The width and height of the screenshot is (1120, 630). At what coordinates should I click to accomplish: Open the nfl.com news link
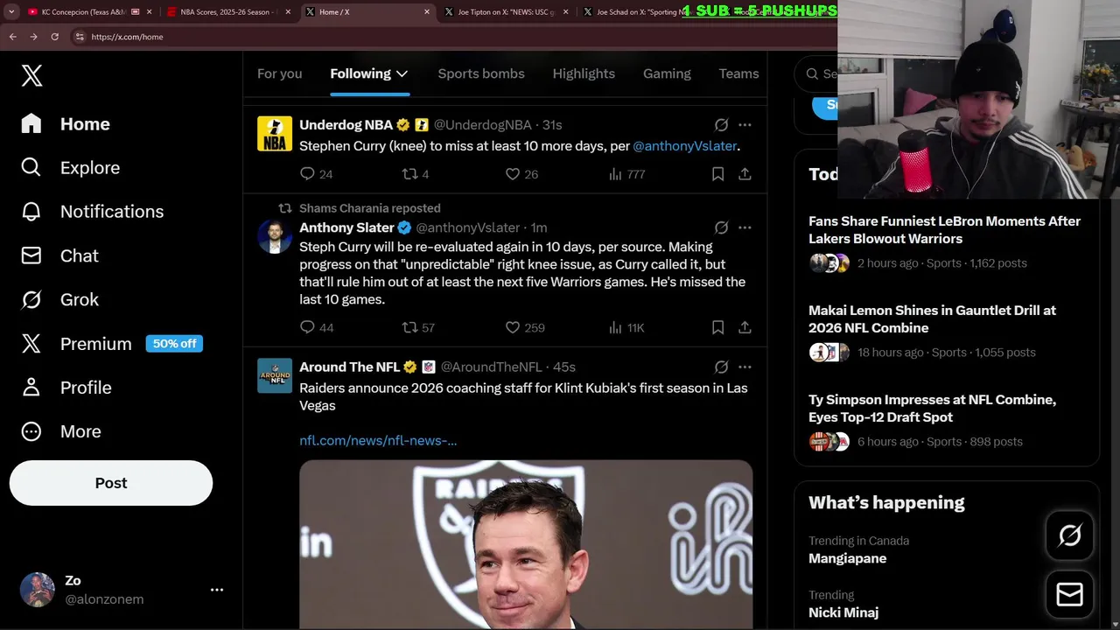click(x=378, y=440)
